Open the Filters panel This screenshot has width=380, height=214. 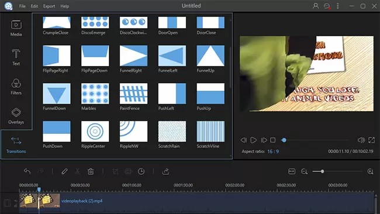16,87
